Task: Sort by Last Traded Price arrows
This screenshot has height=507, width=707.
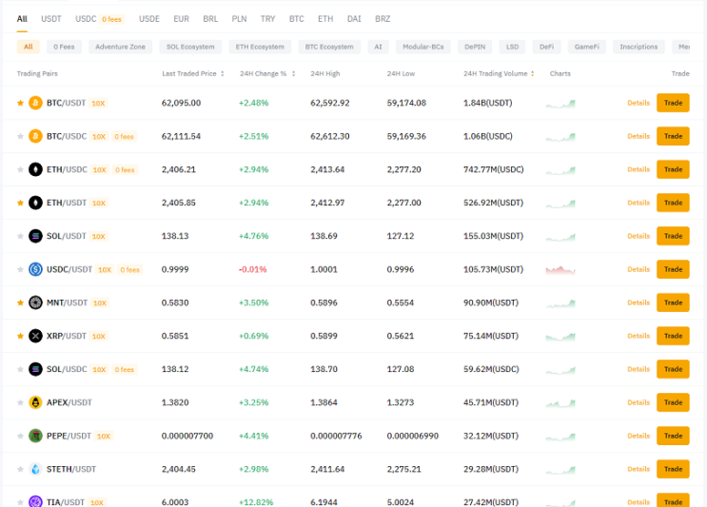Action: pos(223,73)
